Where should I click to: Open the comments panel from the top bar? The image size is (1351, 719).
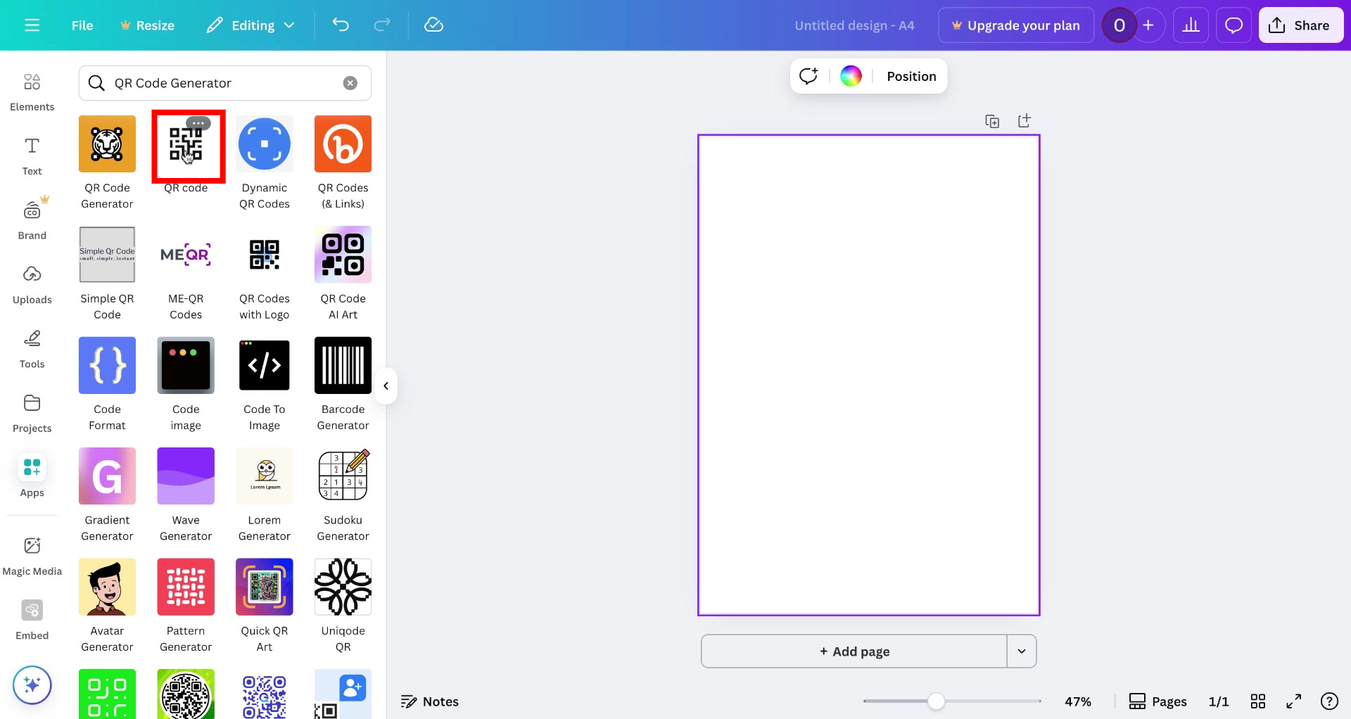(1233, 25)
